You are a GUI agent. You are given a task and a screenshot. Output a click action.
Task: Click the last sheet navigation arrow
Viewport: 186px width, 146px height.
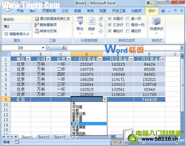pos(16,137)
